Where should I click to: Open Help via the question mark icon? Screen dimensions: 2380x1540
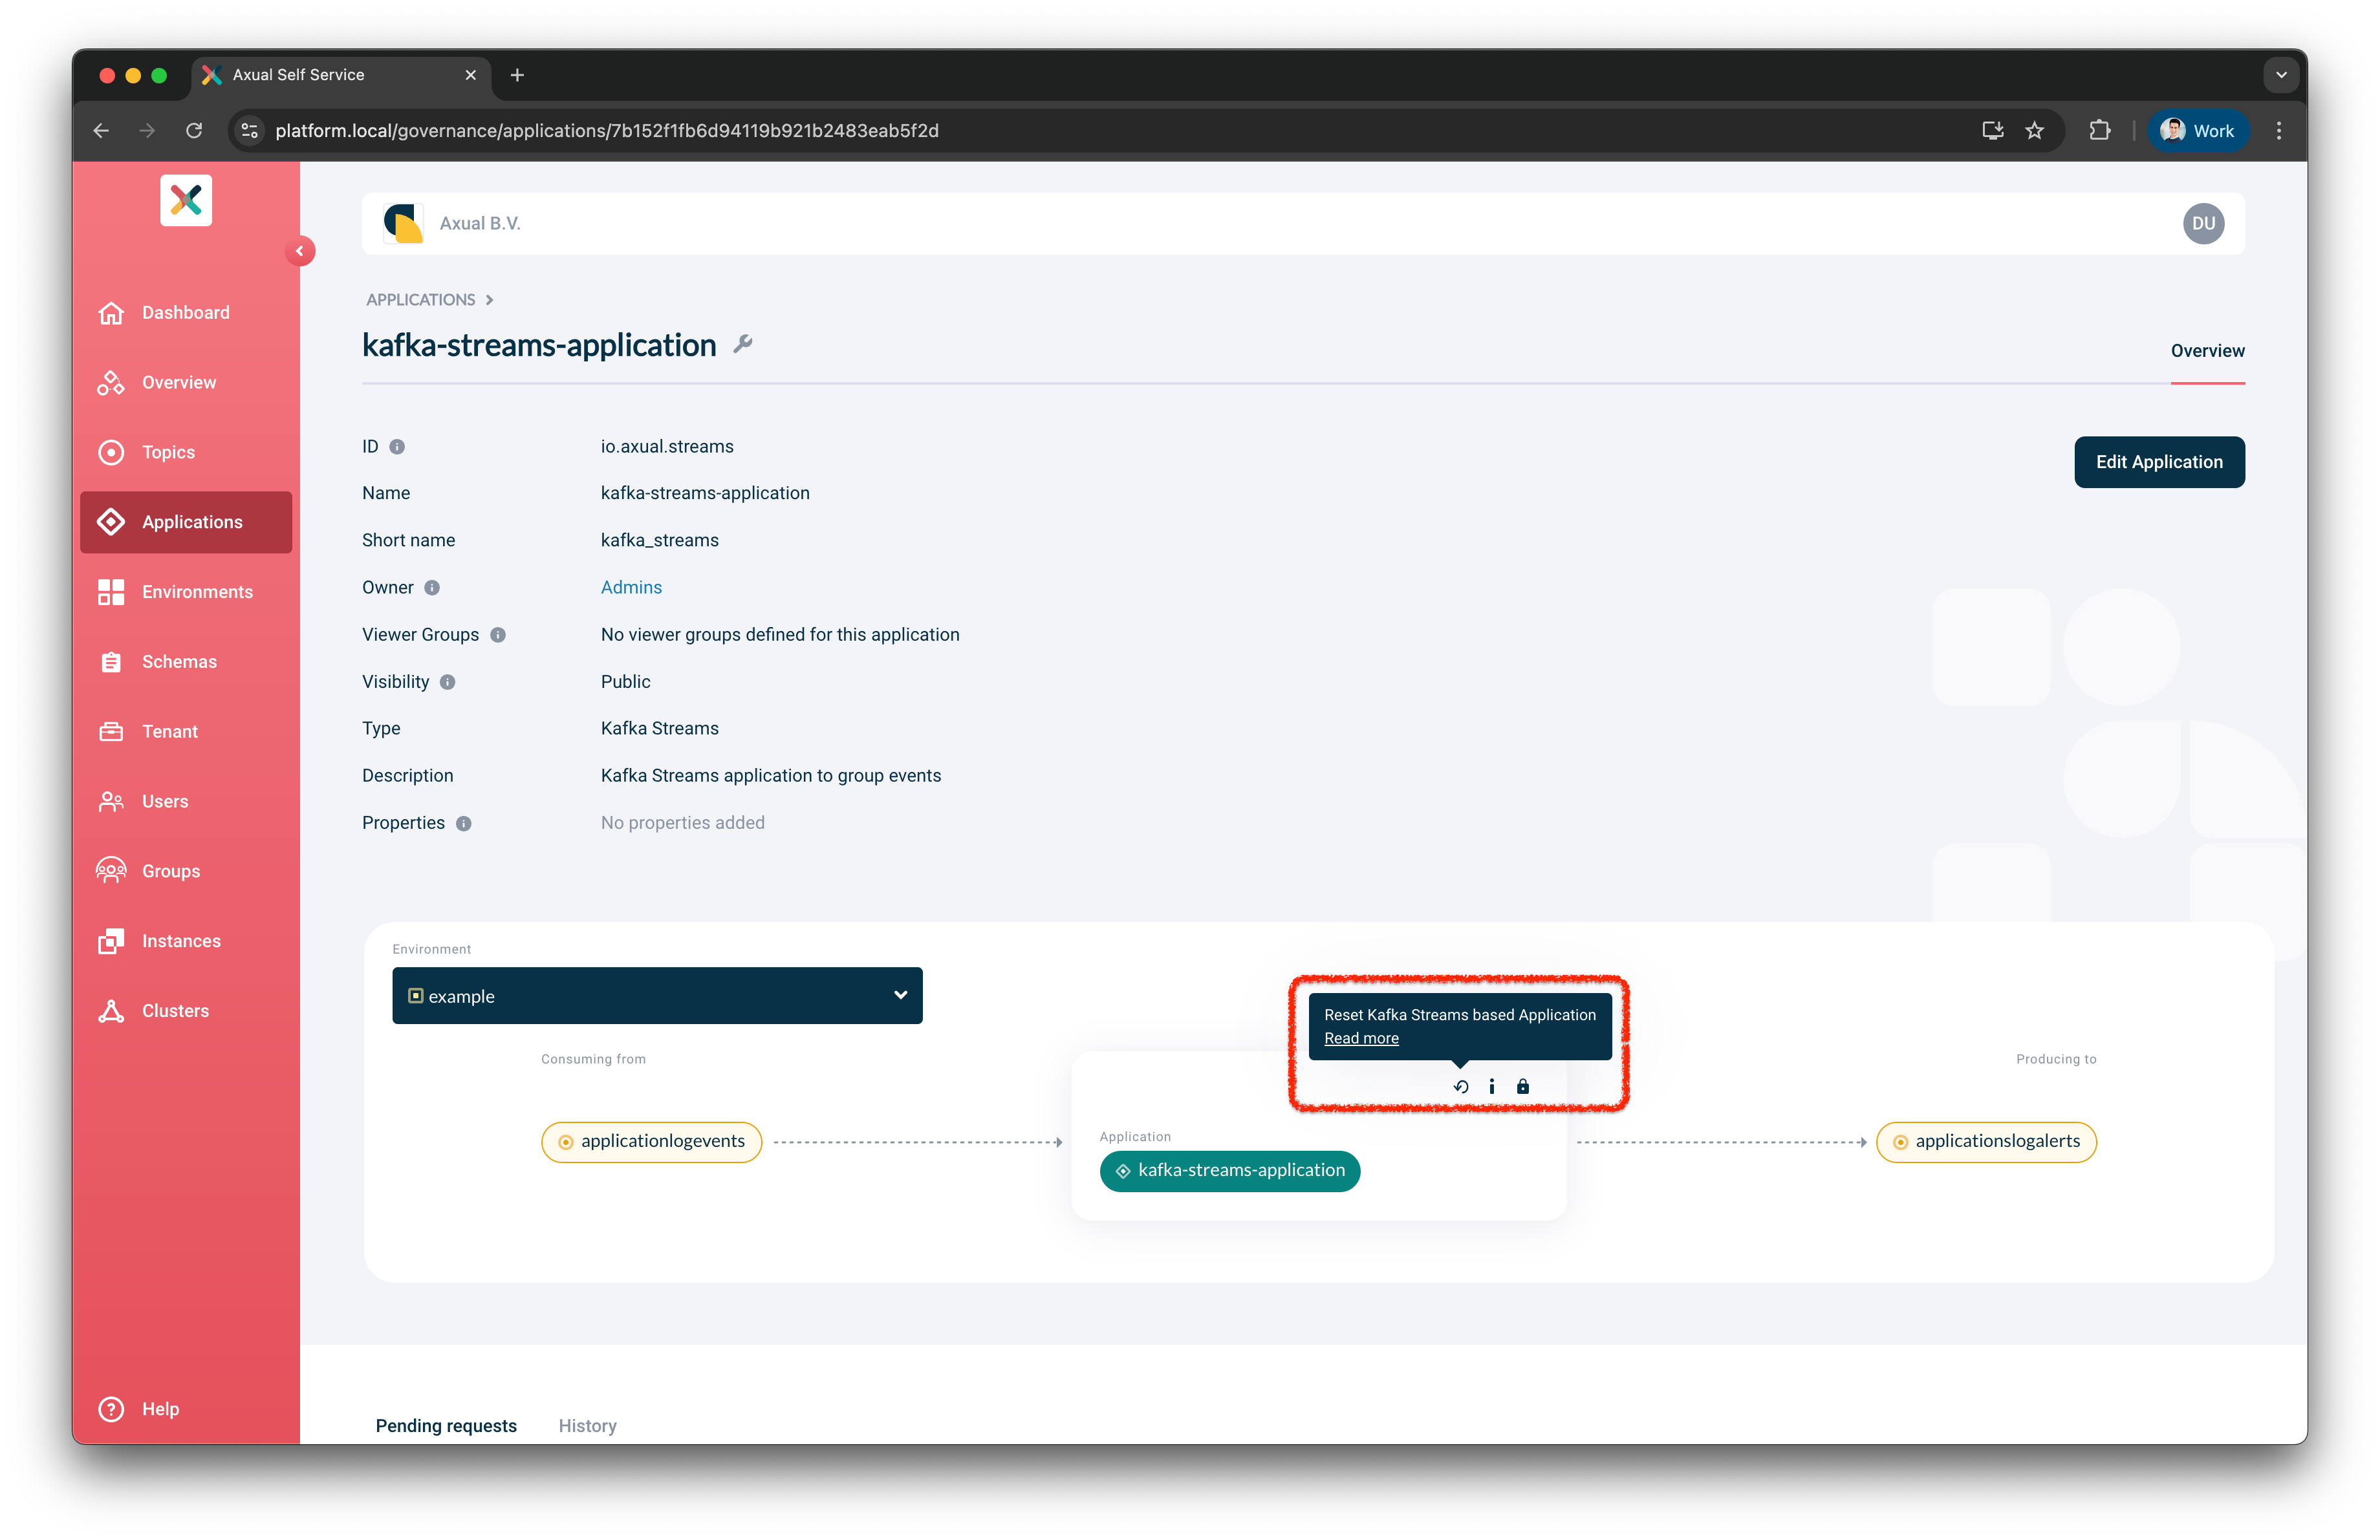[111, 1408]
